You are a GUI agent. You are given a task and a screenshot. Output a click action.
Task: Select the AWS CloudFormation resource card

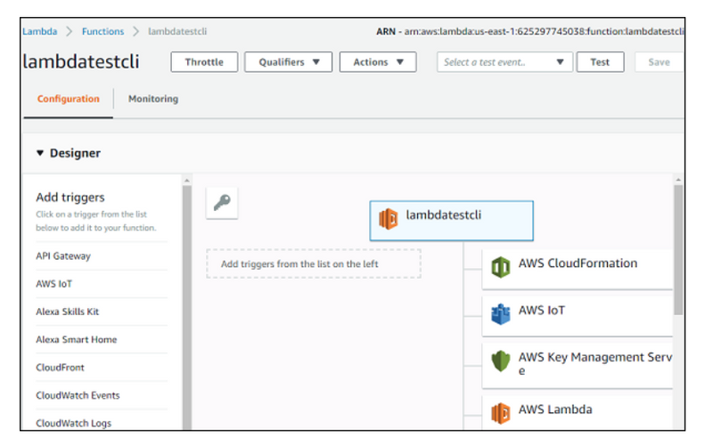[x=577, y=270]
